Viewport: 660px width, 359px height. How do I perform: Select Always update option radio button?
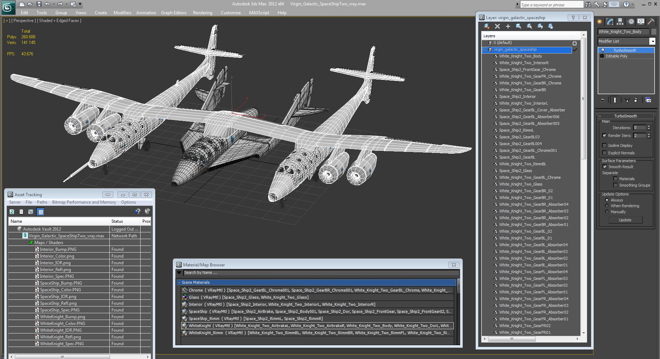tap(607, 200)
